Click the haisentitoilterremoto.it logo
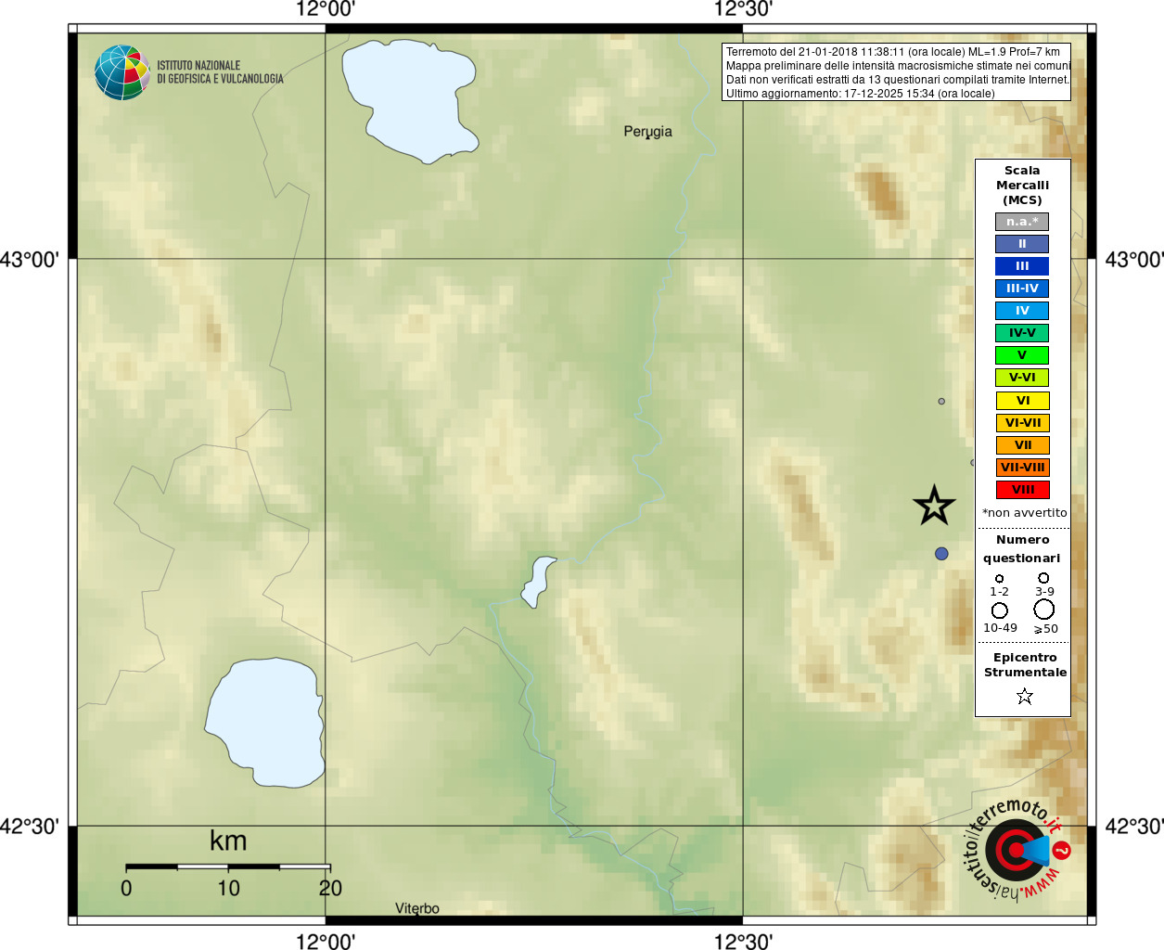This screenshot has width=1164, height=950. click(1017, 849)
